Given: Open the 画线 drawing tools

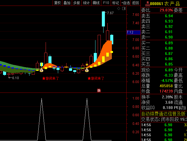Looking at the screenshot, I should 96,3.
